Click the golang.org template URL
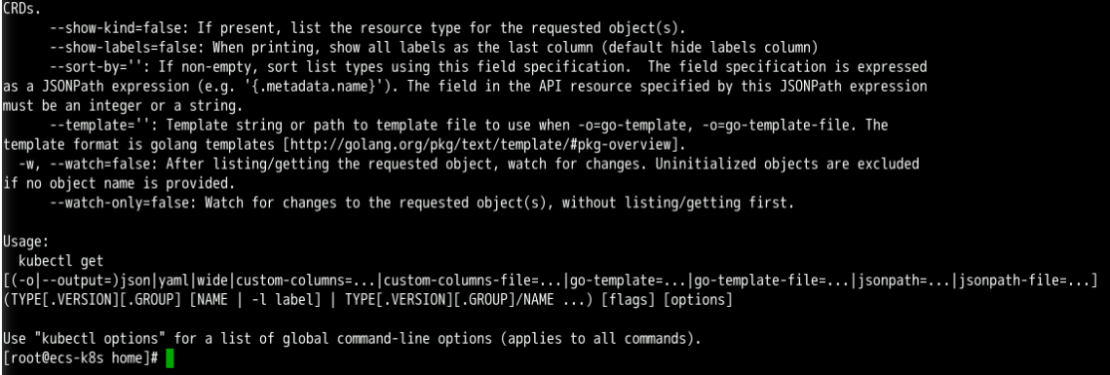 point(479,145)
